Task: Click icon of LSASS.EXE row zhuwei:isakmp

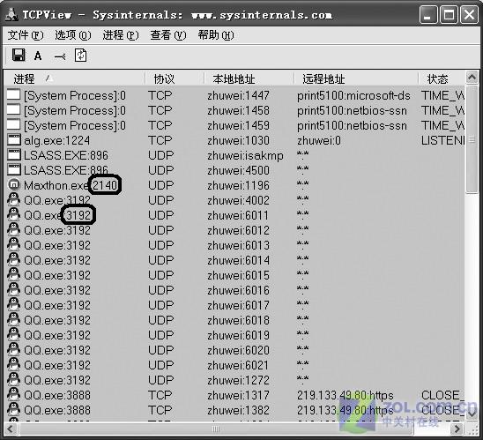Action: click(14, 154)
